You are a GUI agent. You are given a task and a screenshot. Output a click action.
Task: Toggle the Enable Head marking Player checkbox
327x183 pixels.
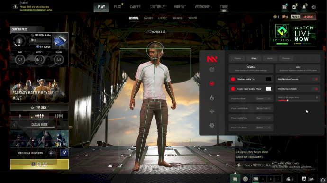tap(233, 89)
